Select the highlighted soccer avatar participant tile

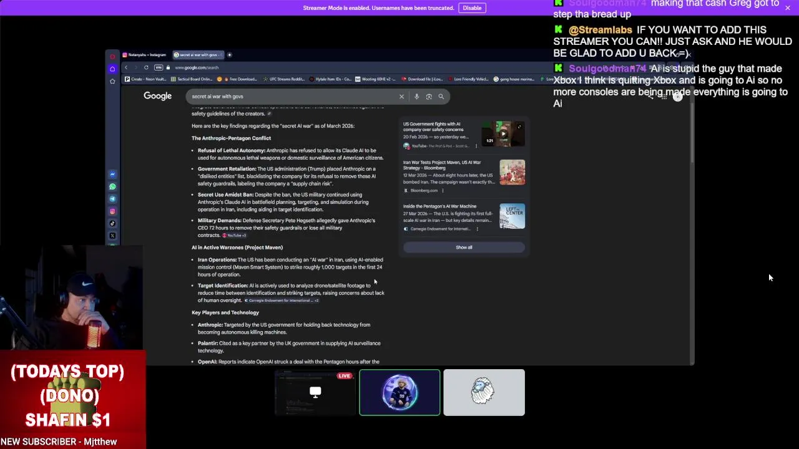pos(399,392)
